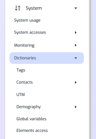Viewport: 96px width, 139px height.
Task: Click the lavender page margin outside sidebar
Action: coord(94,70)
